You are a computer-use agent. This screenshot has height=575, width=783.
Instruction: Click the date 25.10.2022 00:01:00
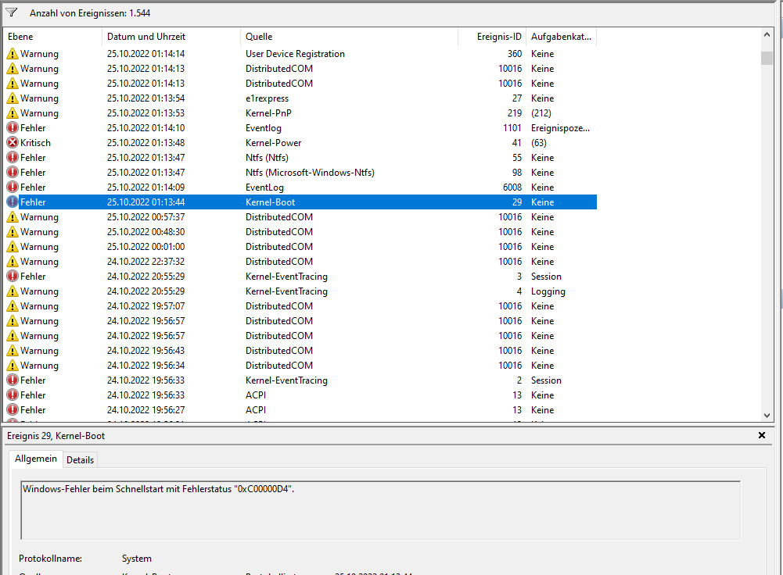tap(145, 247)
